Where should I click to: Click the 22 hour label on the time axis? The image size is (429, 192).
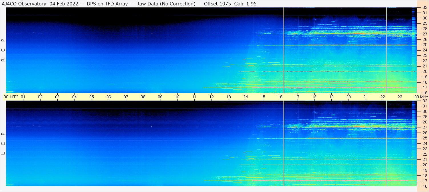(x=383, y=97)
